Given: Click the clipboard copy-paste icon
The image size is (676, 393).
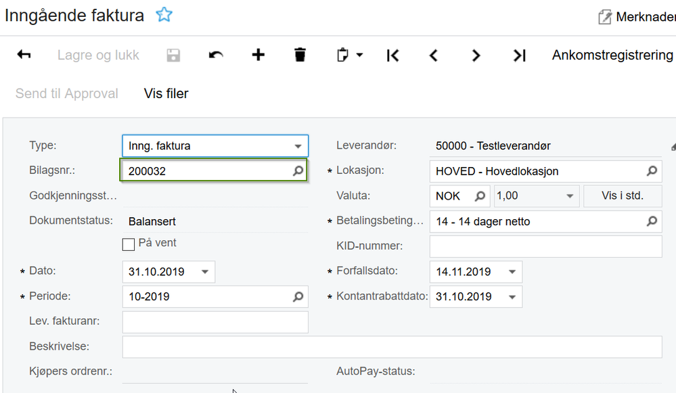Looking at the screenshot, I should click(x=342, y=55).
